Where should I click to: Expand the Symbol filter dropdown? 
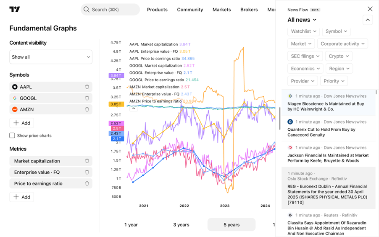point(336,31)
